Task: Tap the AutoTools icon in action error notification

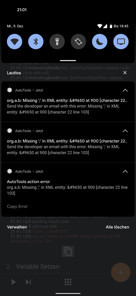Action: click(x=10, y=171)
